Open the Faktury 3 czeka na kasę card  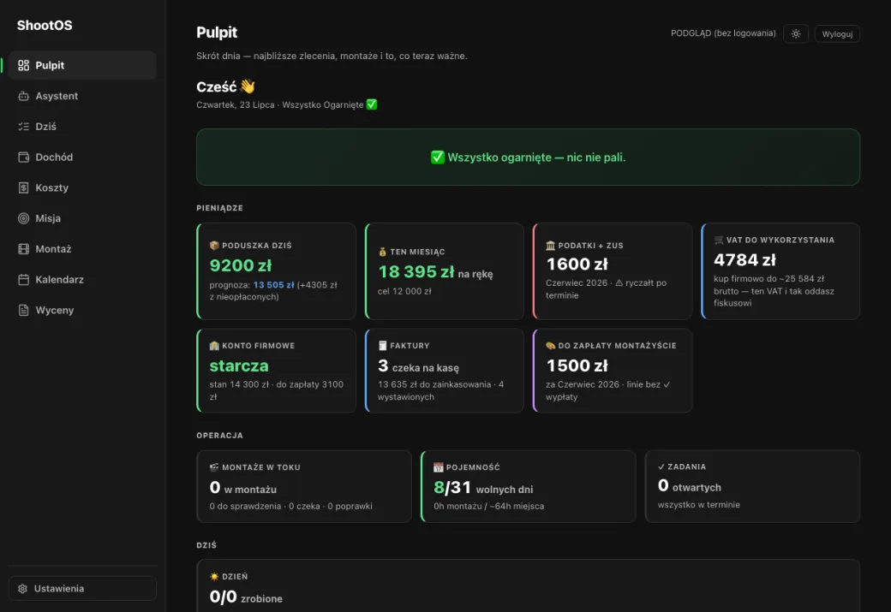(445, 371)
